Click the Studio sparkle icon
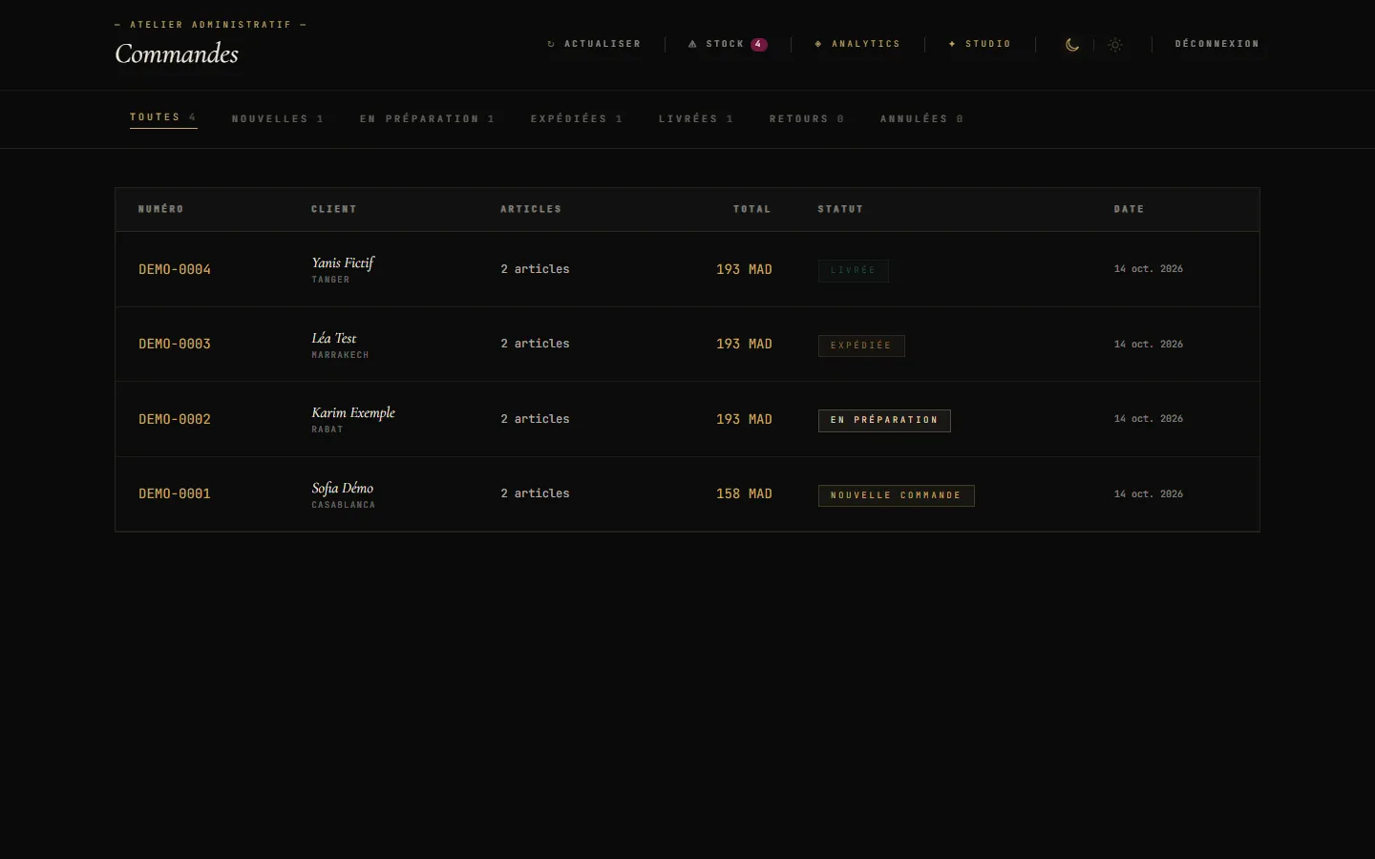 coord(952,44)
